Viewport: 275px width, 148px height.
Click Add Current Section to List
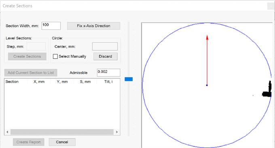tap(31, 73)
